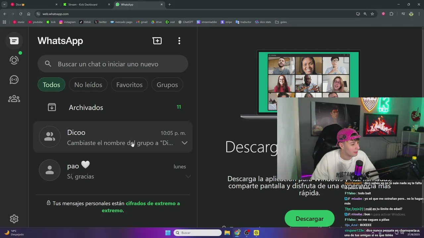Close the Dico browser tab

(56, 5)
